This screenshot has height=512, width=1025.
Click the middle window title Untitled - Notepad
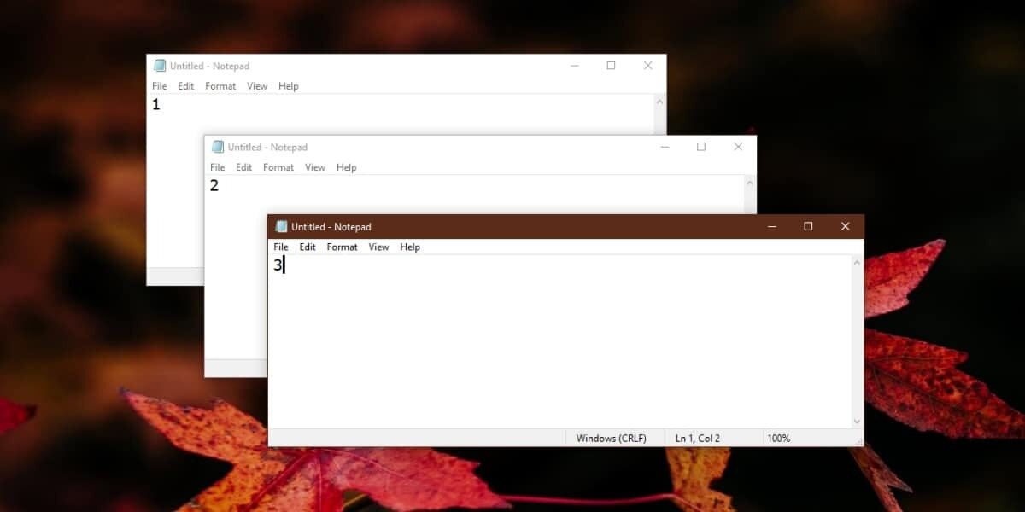pyautogui.click(x=267, y=147)
